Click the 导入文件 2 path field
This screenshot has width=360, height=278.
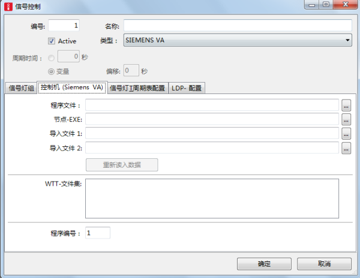point(212,147)
